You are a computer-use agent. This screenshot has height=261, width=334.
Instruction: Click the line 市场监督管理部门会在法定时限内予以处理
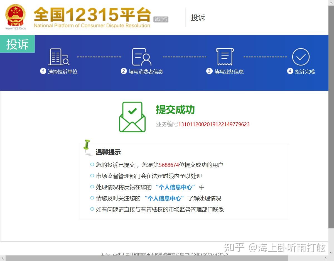149,176
